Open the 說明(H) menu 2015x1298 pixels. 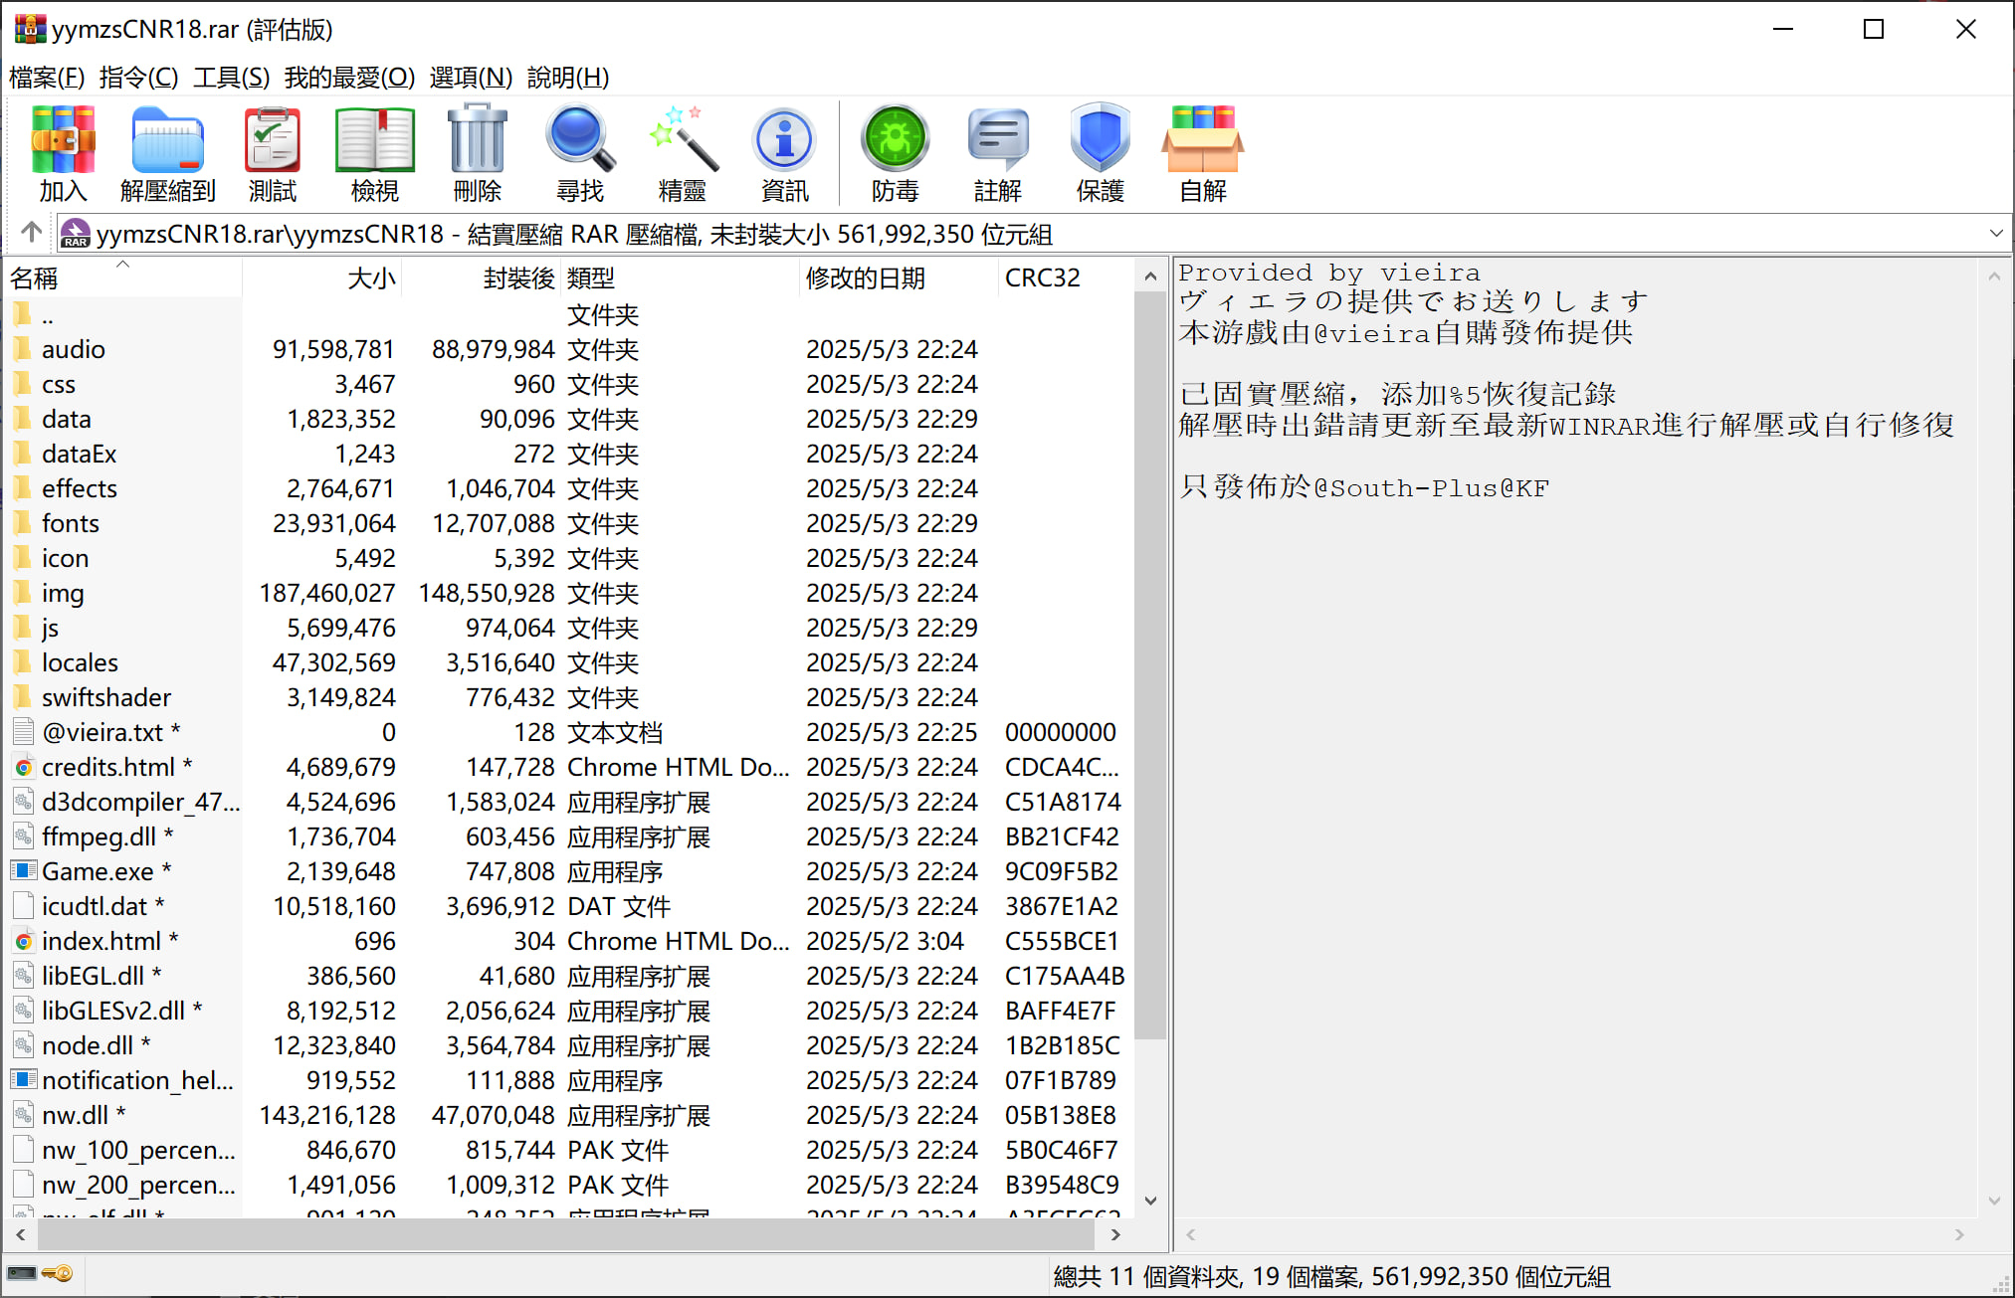pyautogui.click(x=568, y=77)
